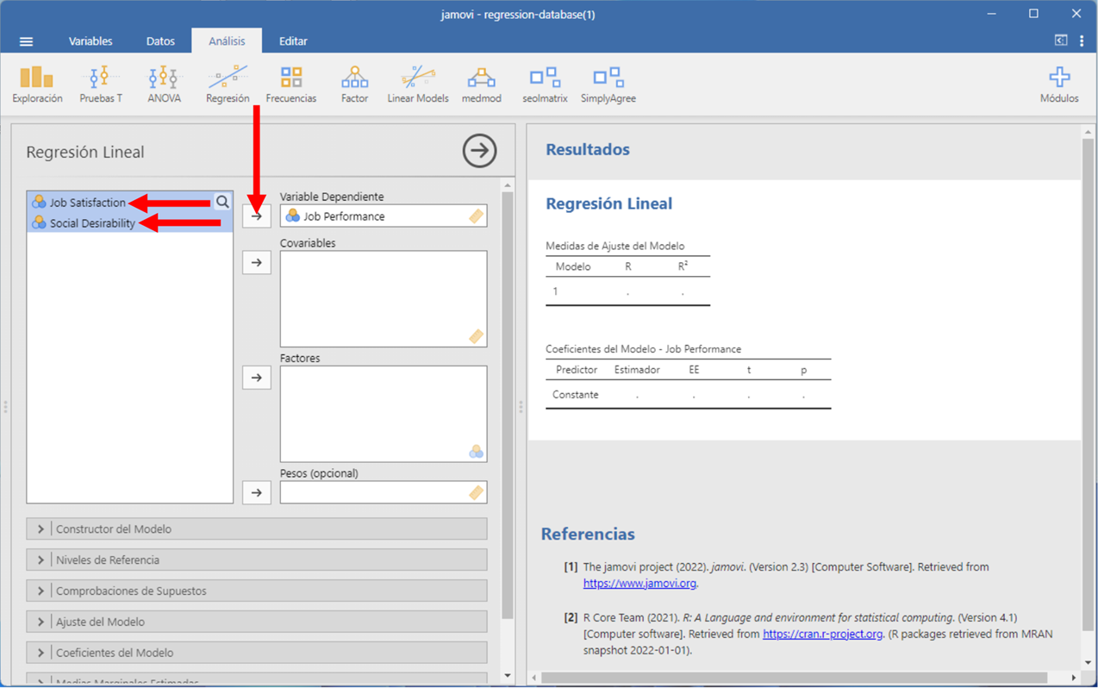Open the medmod module menu
This screenshot has height=688, width=1098.
point(481,84)
